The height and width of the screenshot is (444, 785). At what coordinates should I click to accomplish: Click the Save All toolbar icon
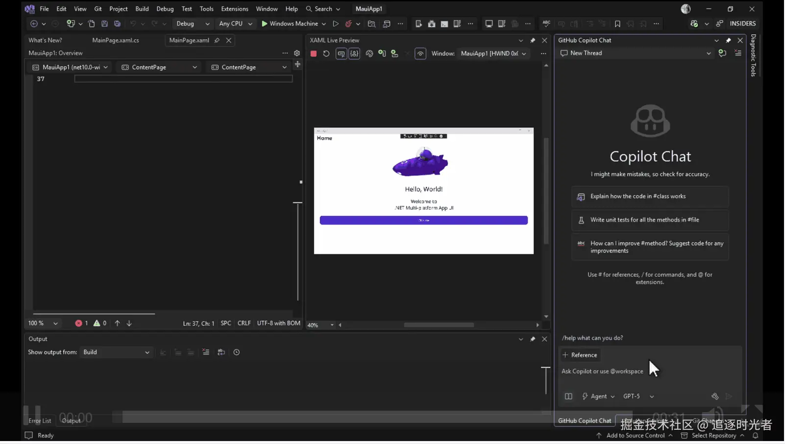[117, 24]
